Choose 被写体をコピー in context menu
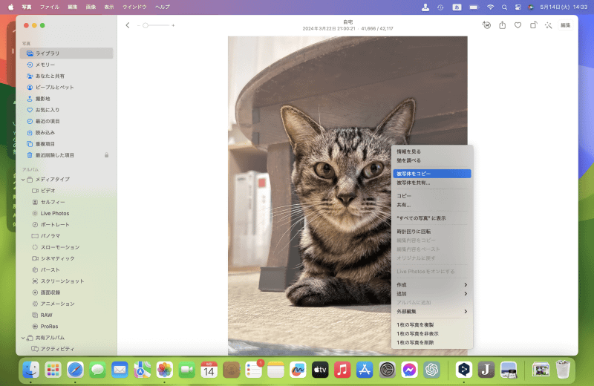 [432, 174]
